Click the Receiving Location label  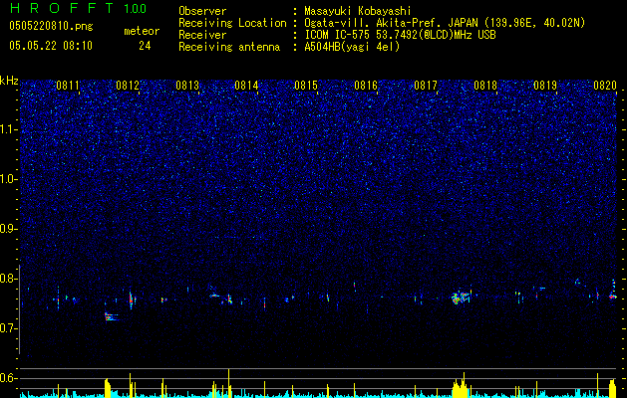(x=232, y=23)
